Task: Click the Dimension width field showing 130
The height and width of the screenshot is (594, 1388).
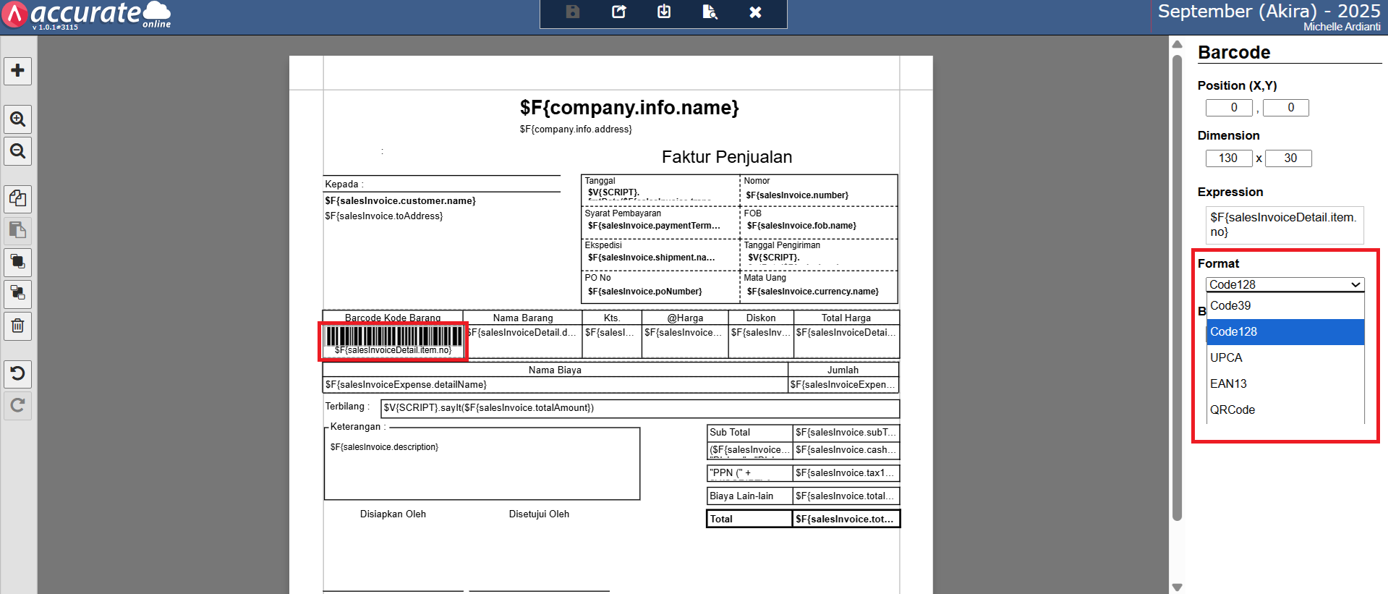Action: [1228, 158]
